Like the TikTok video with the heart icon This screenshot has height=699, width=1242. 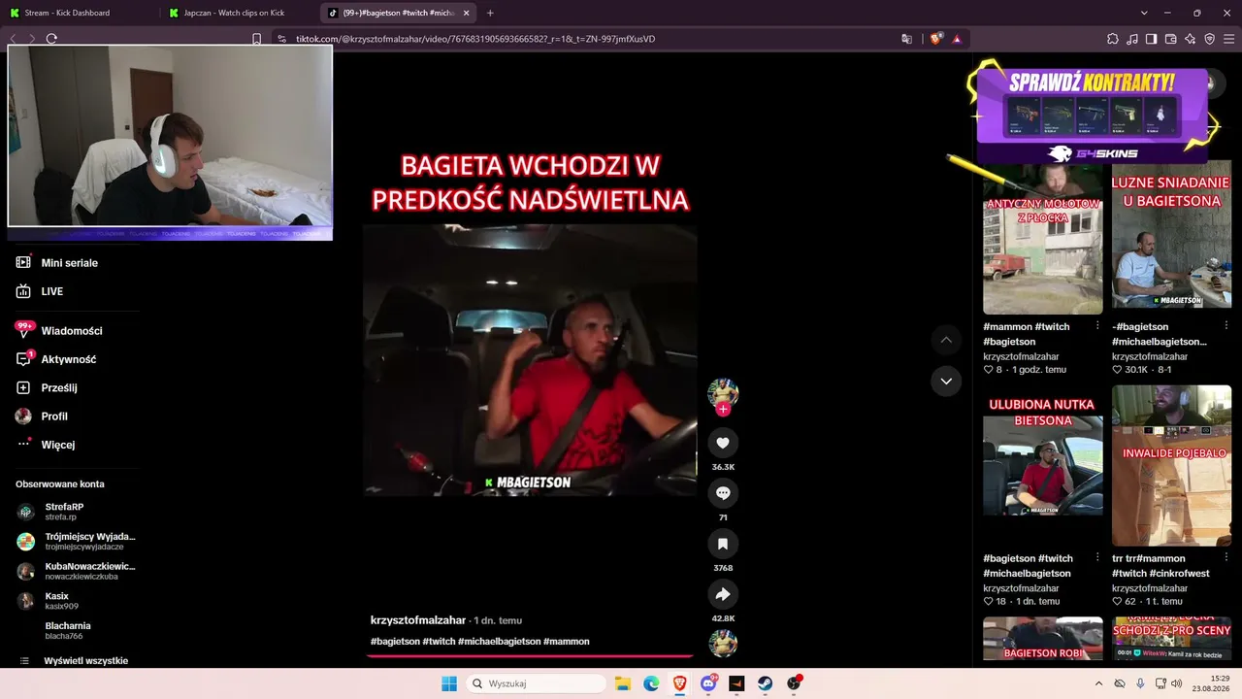tap(723, 443)
